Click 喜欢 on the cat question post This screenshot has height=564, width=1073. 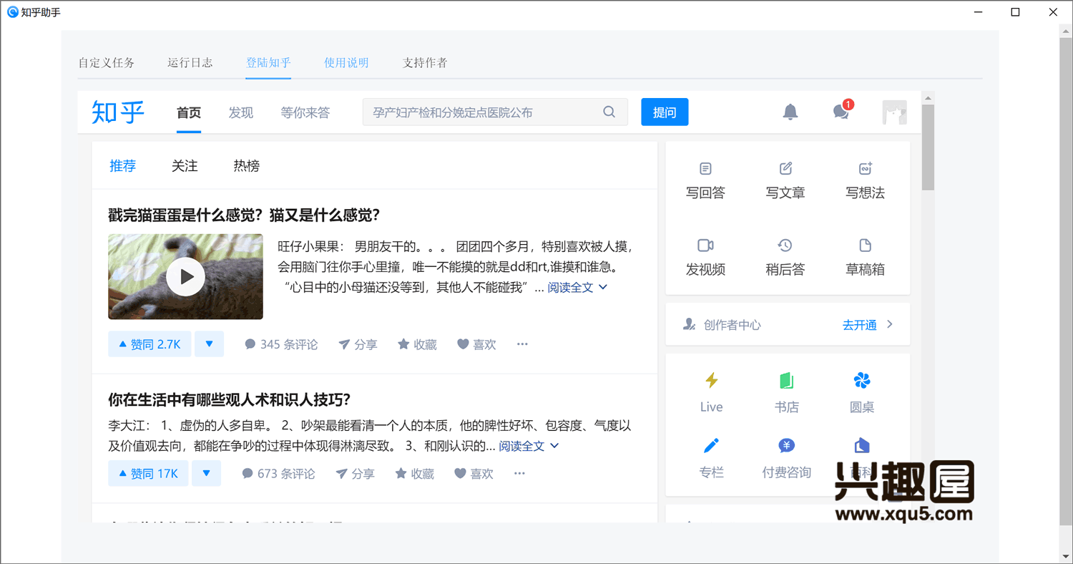pyautogui.click(x=476, y=344)
